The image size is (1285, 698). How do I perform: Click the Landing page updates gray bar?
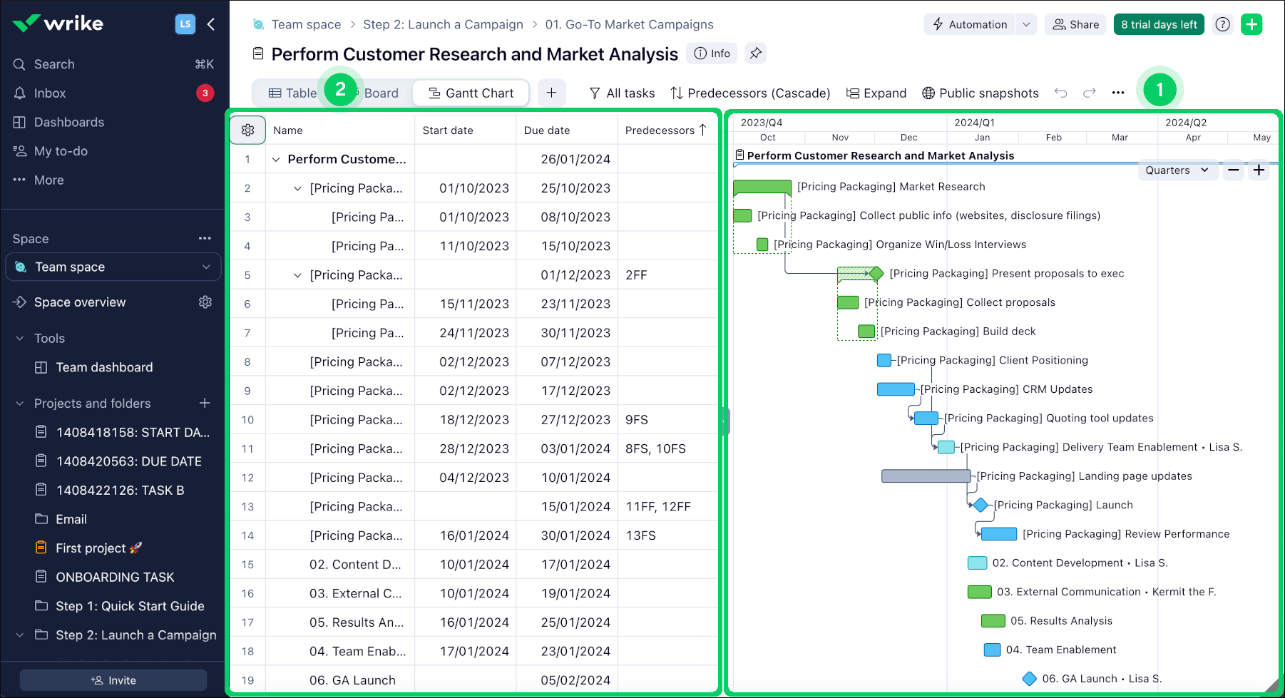pos(926,476)
